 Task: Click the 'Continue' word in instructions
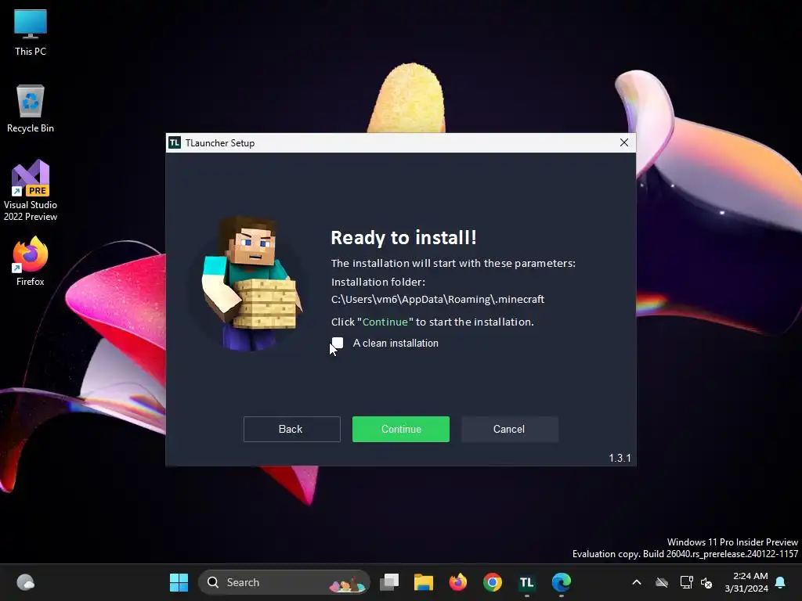385,322
